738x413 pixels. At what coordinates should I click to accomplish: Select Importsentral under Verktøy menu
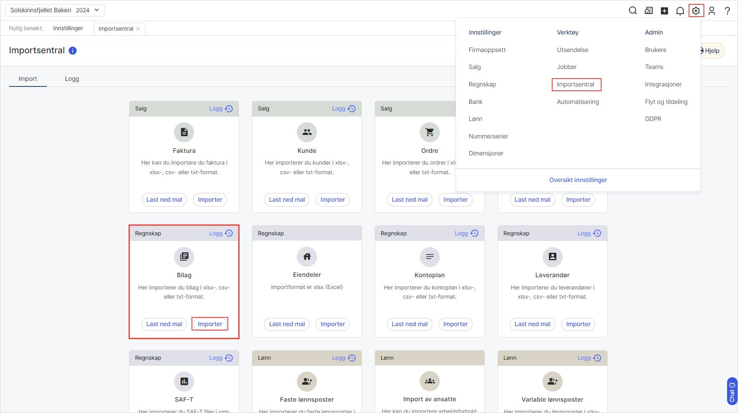tap(577, 84)
